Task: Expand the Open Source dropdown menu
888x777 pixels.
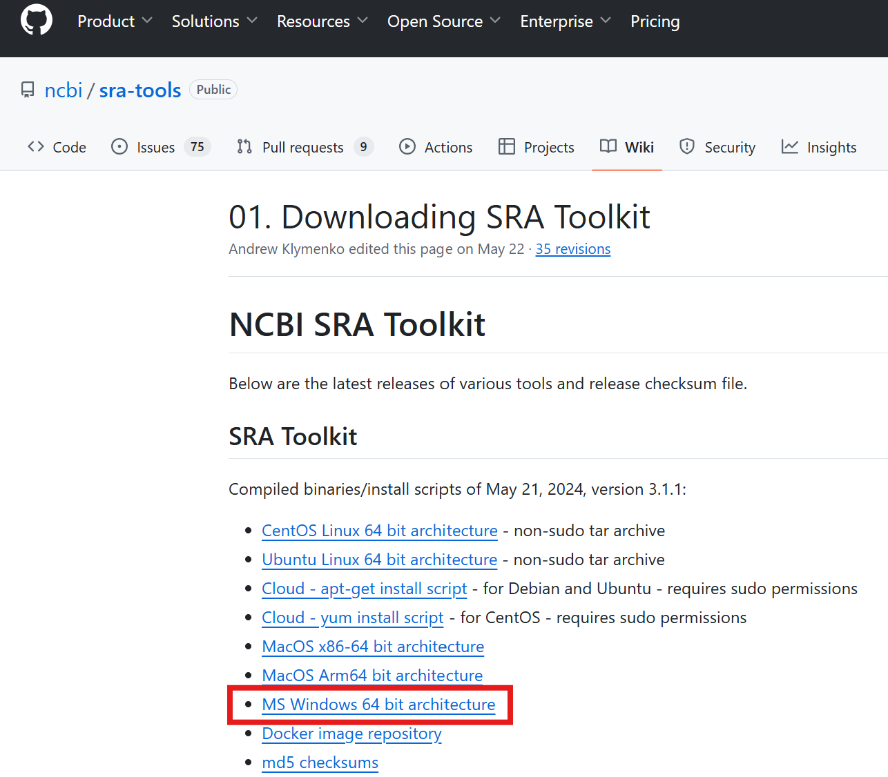Action: click(x=443, y=21)
